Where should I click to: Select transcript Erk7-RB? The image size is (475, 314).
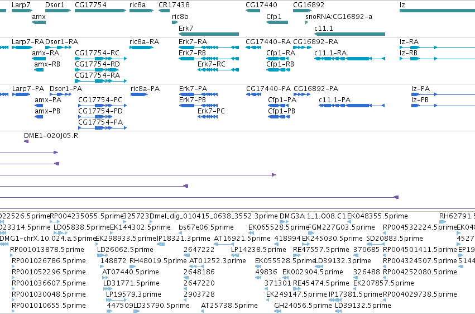tap(209, 59)
